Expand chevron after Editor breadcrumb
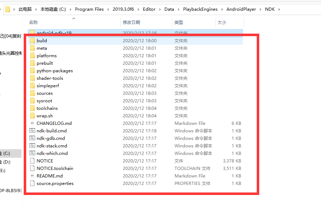 pos(160,9)
